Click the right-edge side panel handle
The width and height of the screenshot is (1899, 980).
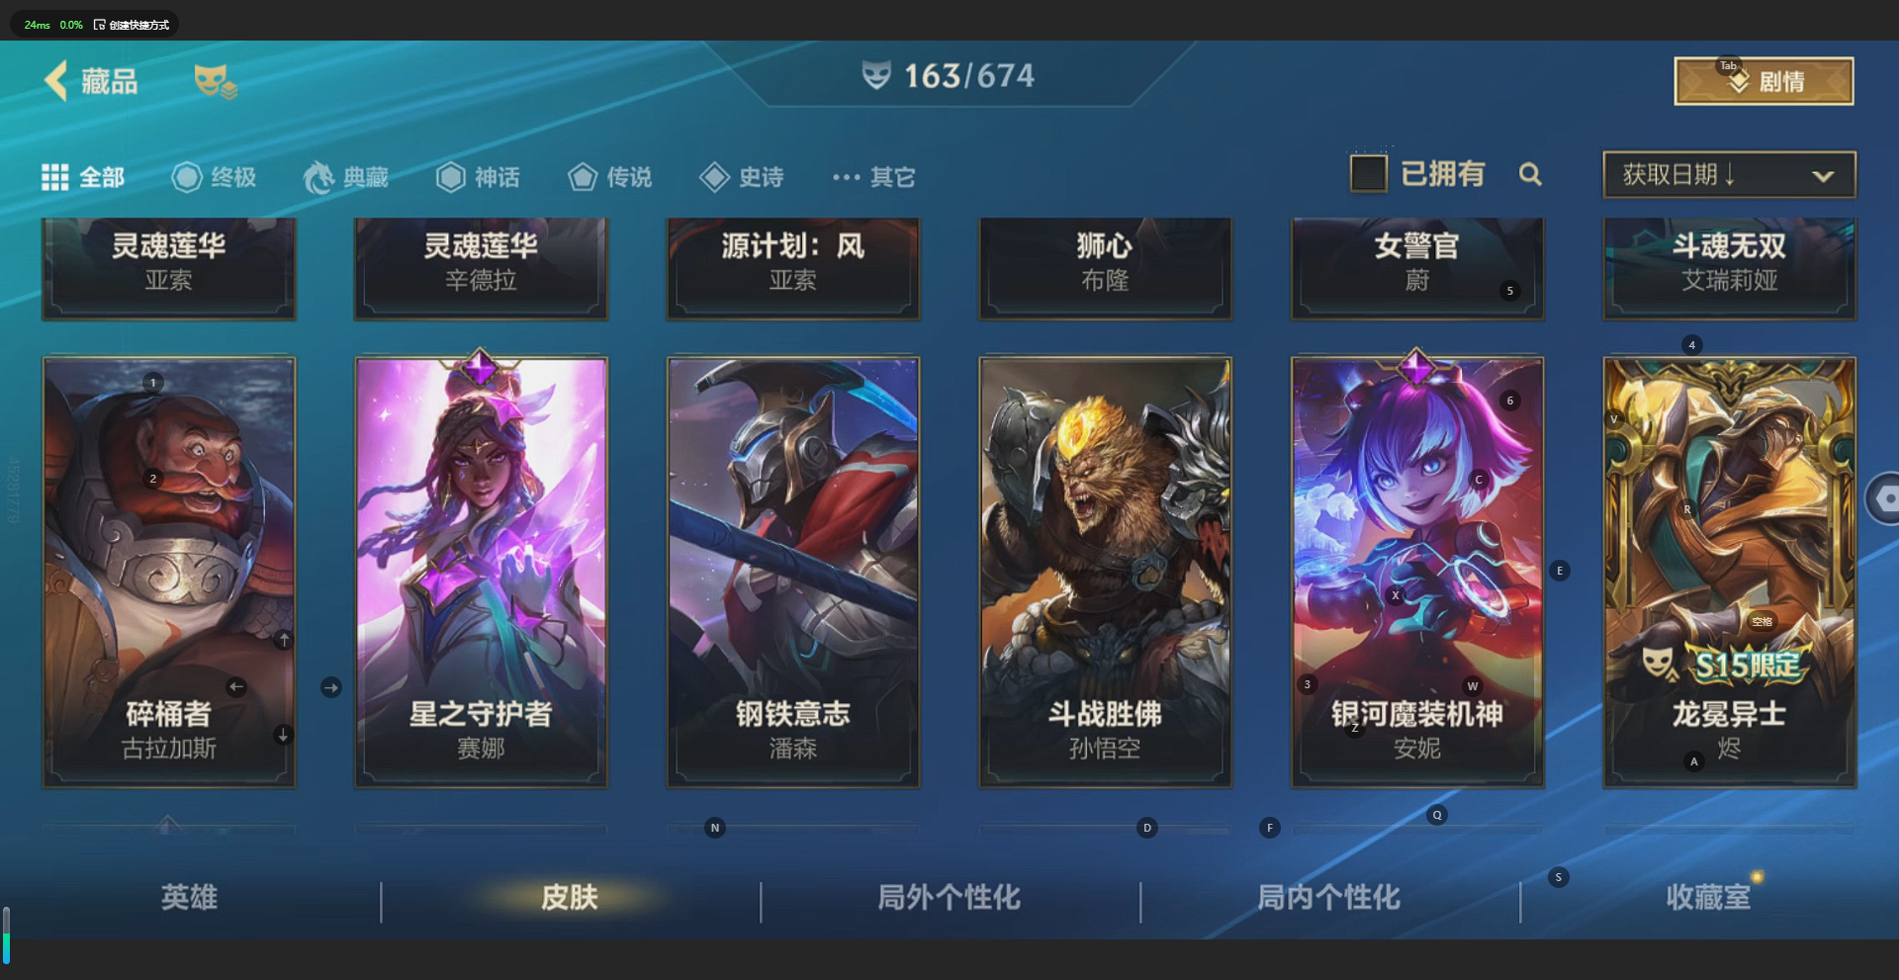(x=1883, y=499)
